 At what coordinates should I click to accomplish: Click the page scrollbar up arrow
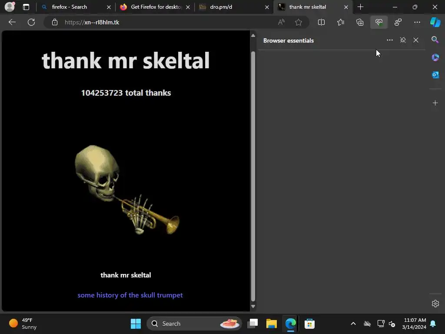coord(253,36)
